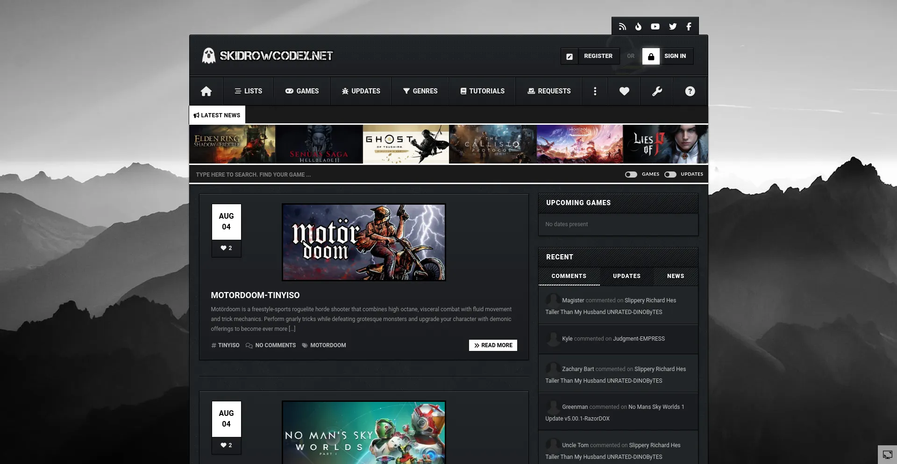Click READ MORE on Motordoom post
Viewport: 897px width, 464px height.
pyautogui.click(x=493, y=345)
